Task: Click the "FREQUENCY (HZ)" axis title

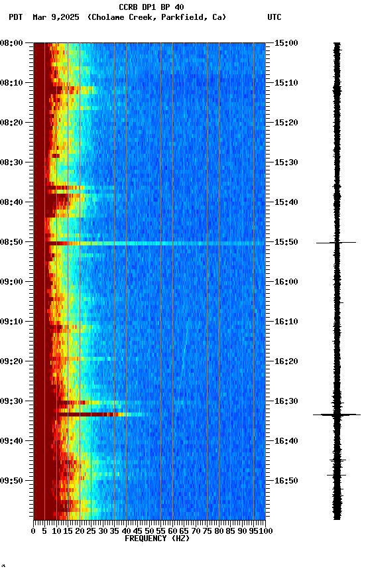Action: (x=157, y=539)
